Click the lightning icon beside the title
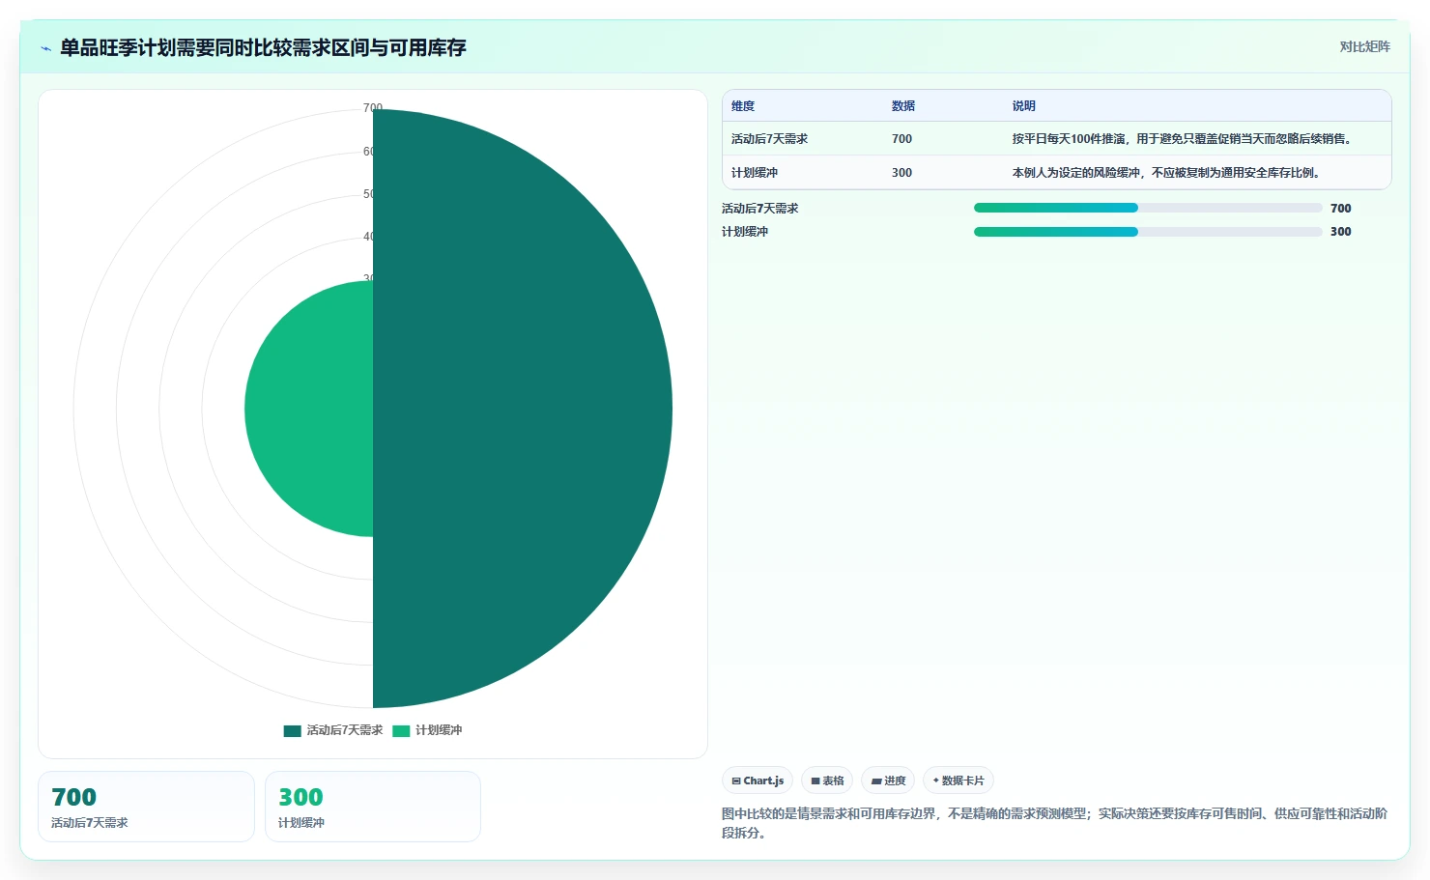The width and height of the screenshot is (1430, 880). coord(45,48)
